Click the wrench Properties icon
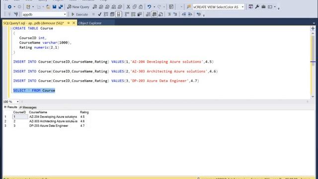 (x=257, y=7)
